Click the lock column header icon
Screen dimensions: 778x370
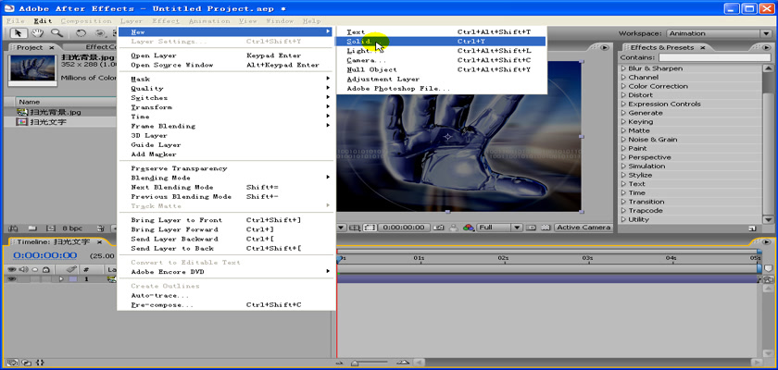(45, 270)
